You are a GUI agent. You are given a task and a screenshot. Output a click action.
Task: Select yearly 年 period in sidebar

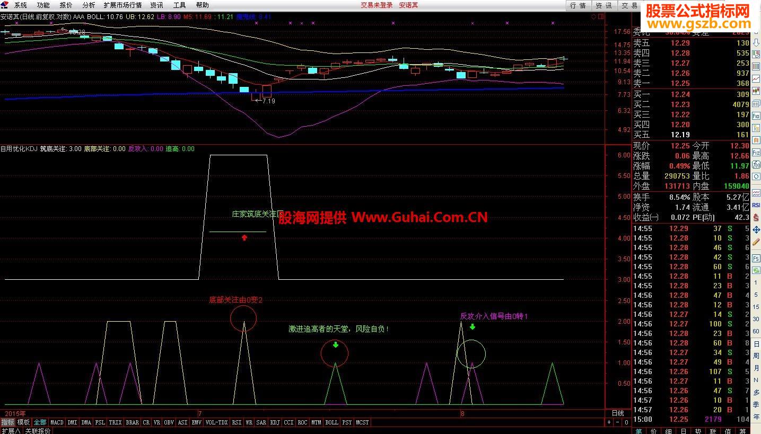[756, 417]
